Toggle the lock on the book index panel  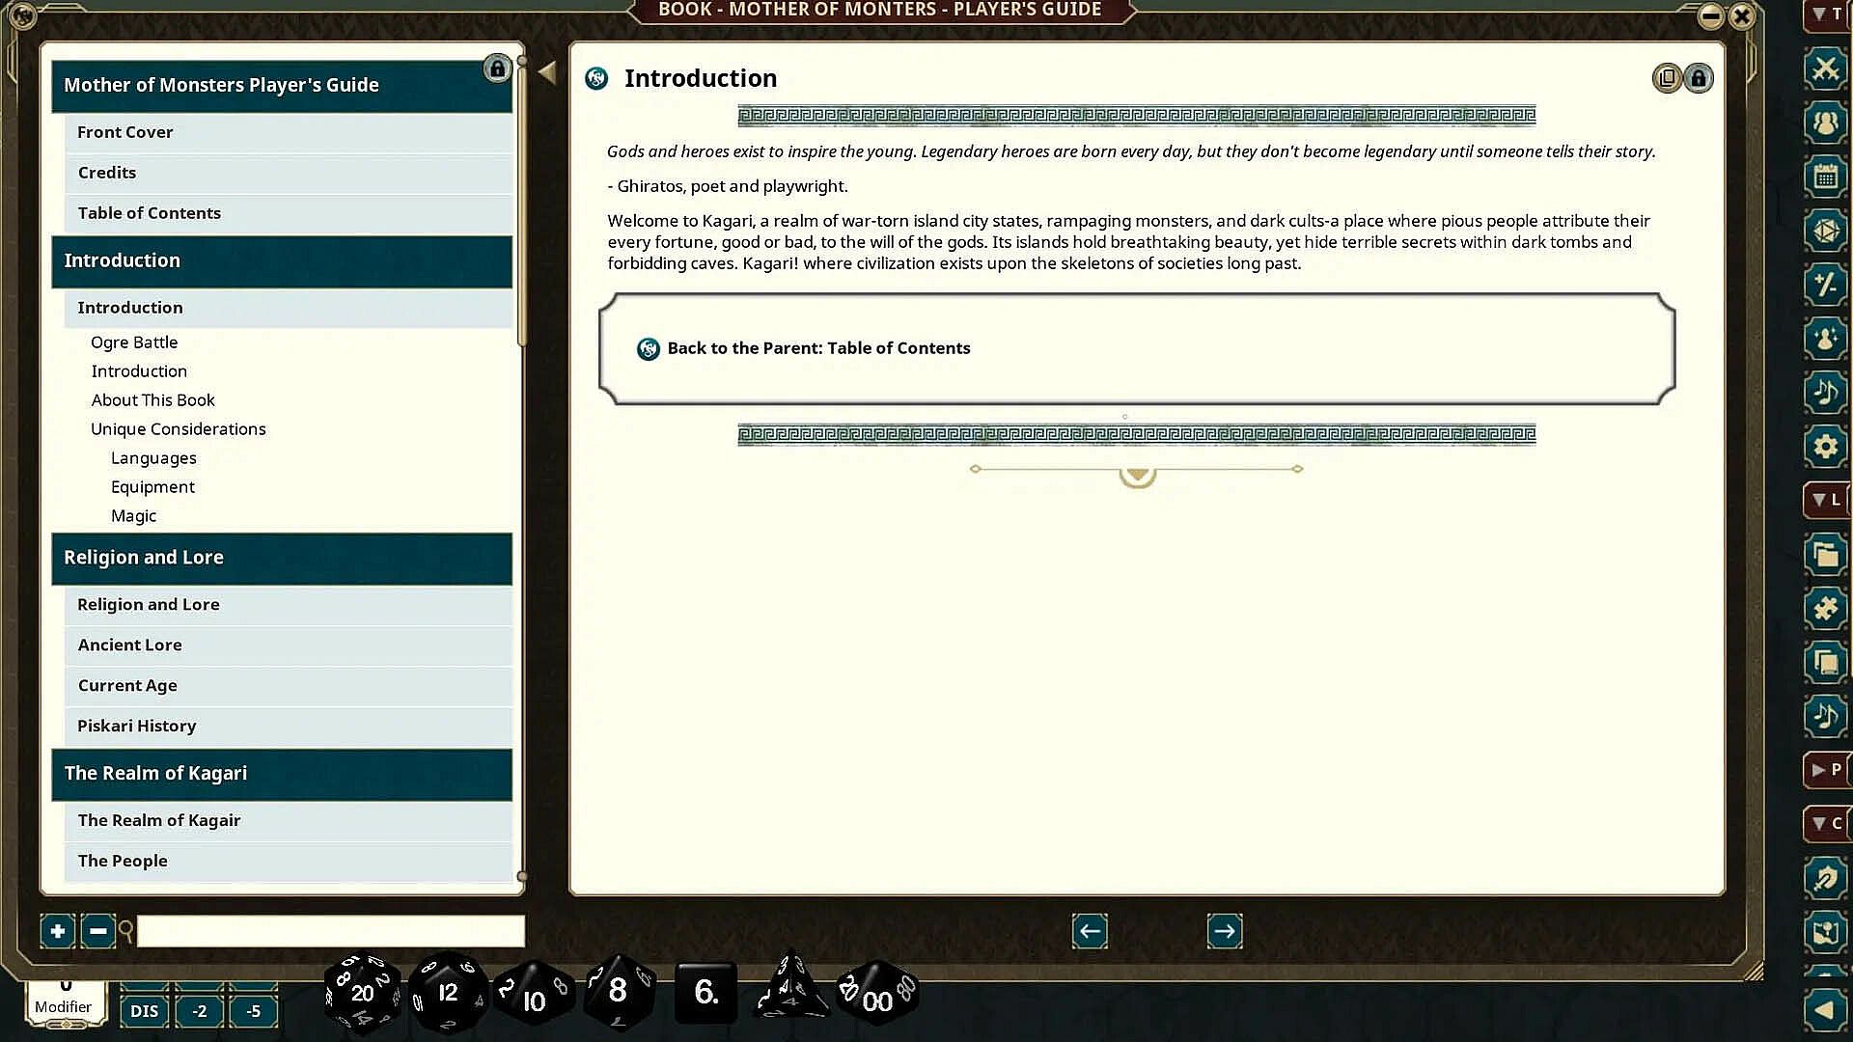[497, 69]
